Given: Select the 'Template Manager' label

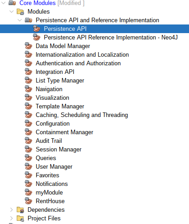Looking at the screenshot, I should pyautogui.click(x=60, y=107).
